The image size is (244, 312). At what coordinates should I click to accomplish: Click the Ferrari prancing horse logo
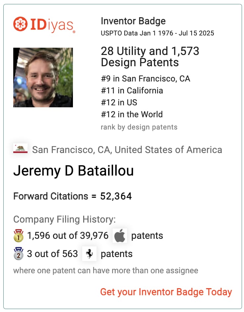click(89, 254)
